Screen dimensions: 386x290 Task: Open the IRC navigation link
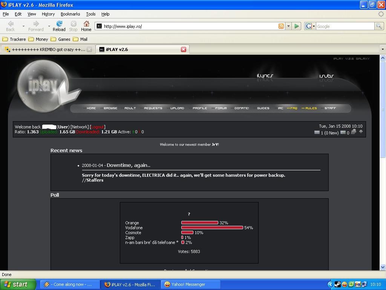coord(280,108)
